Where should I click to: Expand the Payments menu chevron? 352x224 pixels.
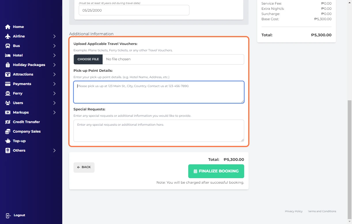54,84
